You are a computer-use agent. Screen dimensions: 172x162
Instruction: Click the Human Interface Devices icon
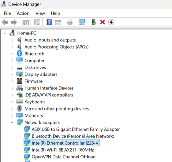[x=20, y=88]
